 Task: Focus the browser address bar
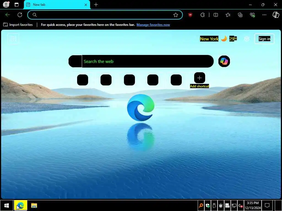(x=105, y=15)
